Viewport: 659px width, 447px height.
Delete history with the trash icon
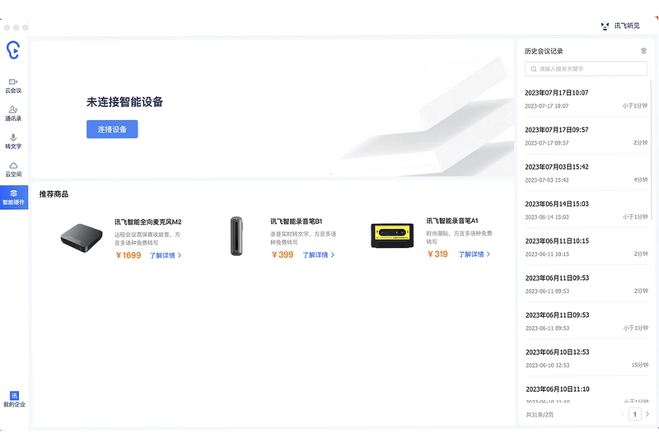643,51
